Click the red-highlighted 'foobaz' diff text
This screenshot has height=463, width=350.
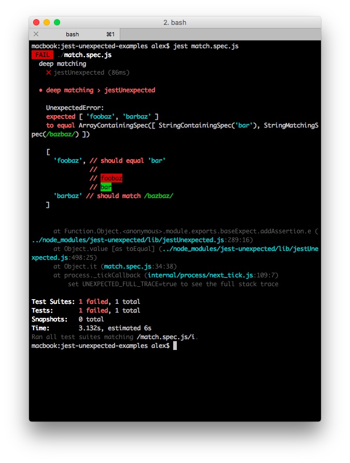(111, 178)
